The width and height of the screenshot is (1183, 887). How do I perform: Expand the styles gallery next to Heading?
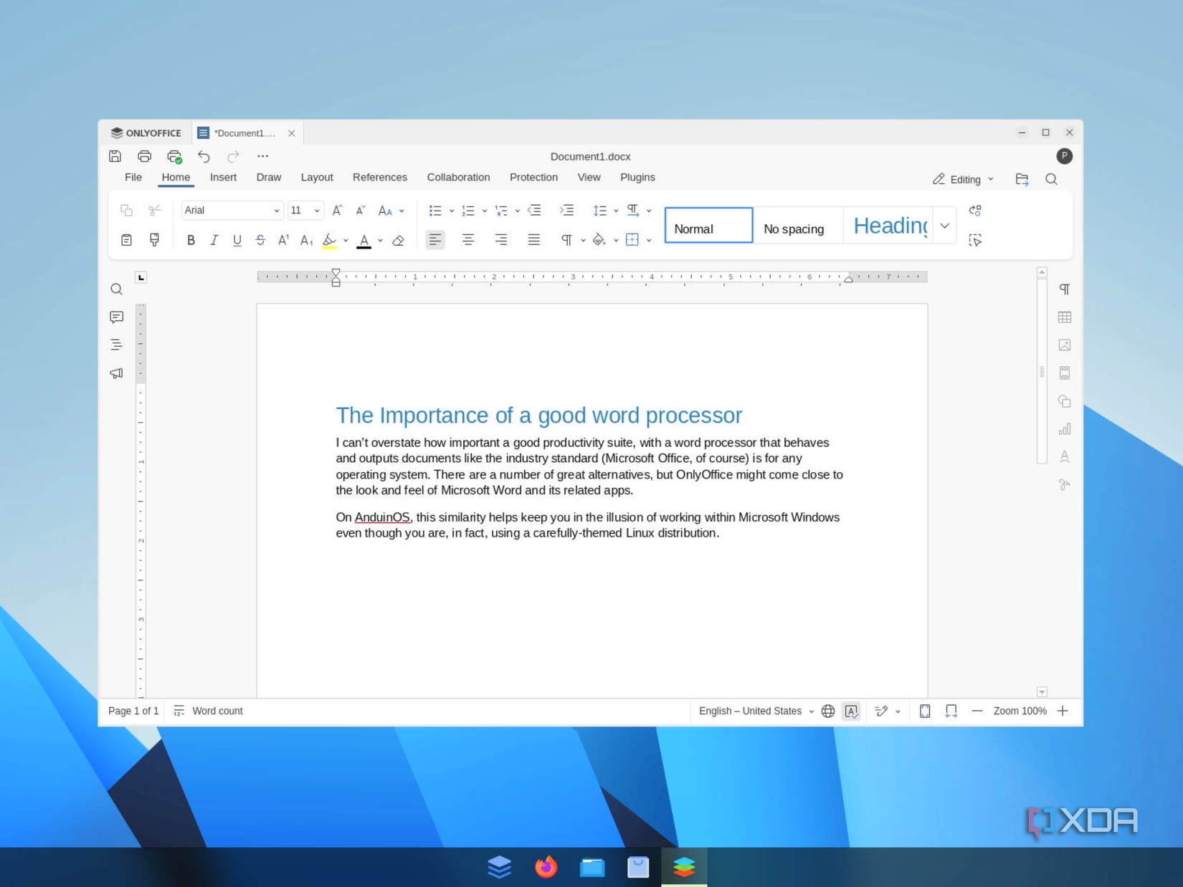pos(944,224)
